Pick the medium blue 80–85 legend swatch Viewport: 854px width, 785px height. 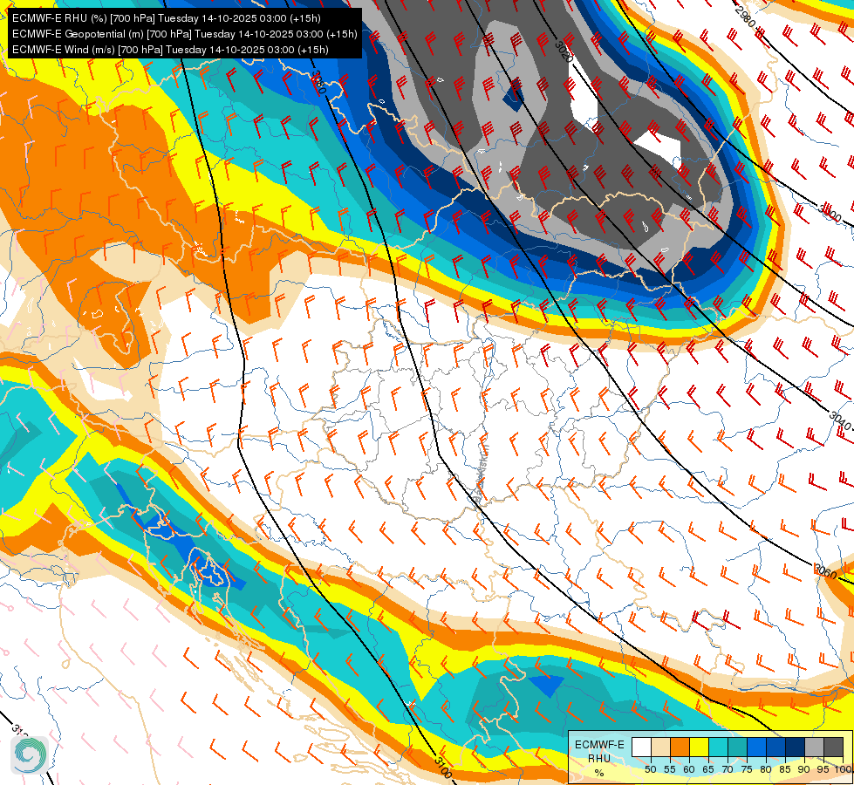[775, 747]
